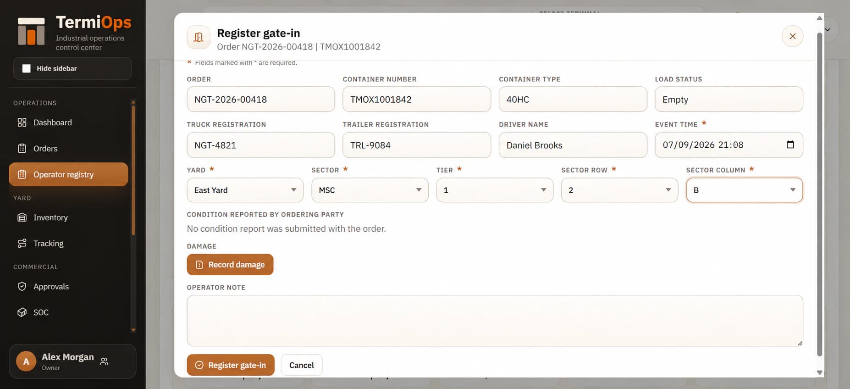The width and height of the screenshot is (850, 389).
Task: Toggle the Hide sidebar checkbox
Action: [27, 68]
